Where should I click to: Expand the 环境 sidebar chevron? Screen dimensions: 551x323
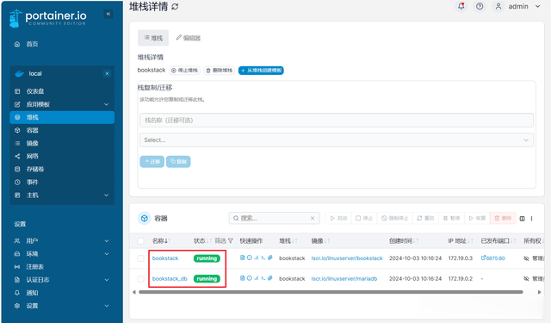point(106,254)
